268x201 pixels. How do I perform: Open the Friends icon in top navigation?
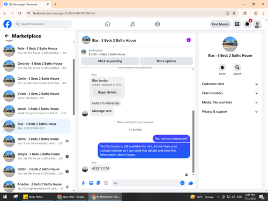pyautogui.click(x=132, y=24)
